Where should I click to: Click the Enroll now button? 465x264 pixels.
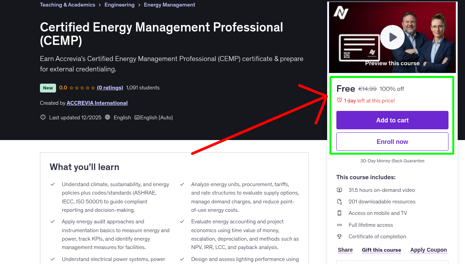(392, 141)
